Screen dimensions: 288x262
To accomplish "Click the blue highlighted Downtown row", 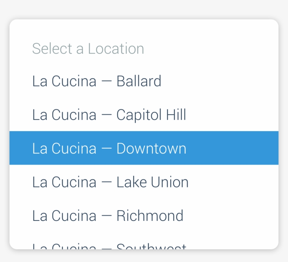I will pyautogui.click(x=144, y=148).
